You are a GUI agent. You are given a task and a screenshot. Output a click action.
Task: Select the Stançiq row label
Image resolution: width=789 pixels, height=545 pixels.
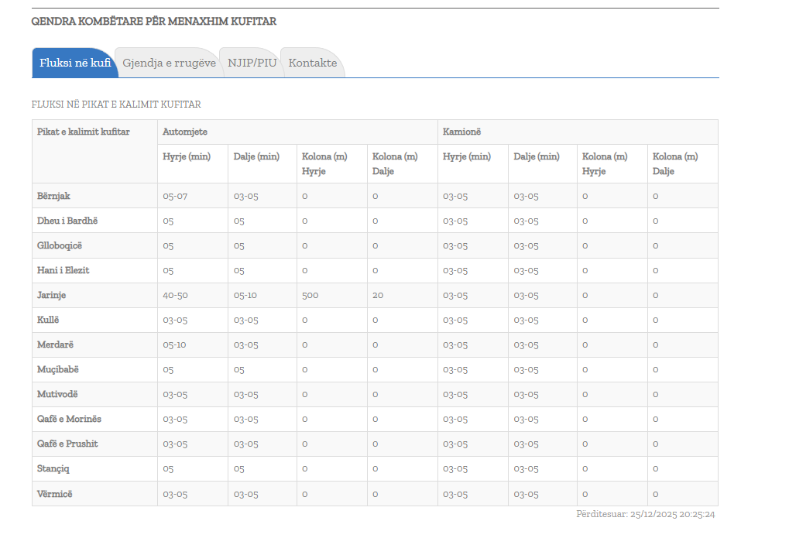pos(54,468)
